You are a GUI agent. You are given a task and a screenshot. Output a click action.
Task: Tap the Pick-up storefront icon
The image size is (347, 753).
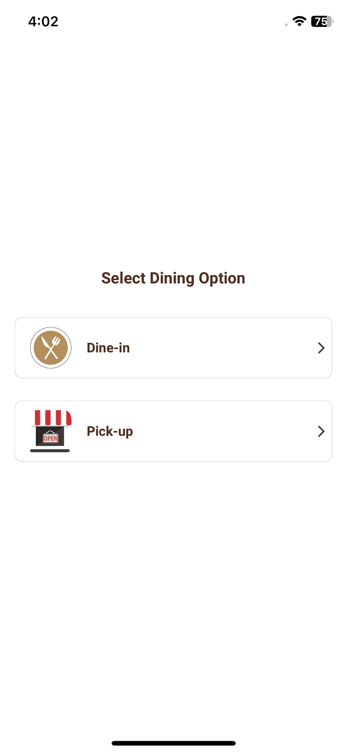click(51, 431)
